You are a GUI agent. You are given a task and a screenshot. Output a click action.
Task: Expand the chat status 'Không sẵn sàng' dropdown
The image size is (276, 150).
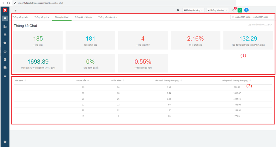pos(193,10)
